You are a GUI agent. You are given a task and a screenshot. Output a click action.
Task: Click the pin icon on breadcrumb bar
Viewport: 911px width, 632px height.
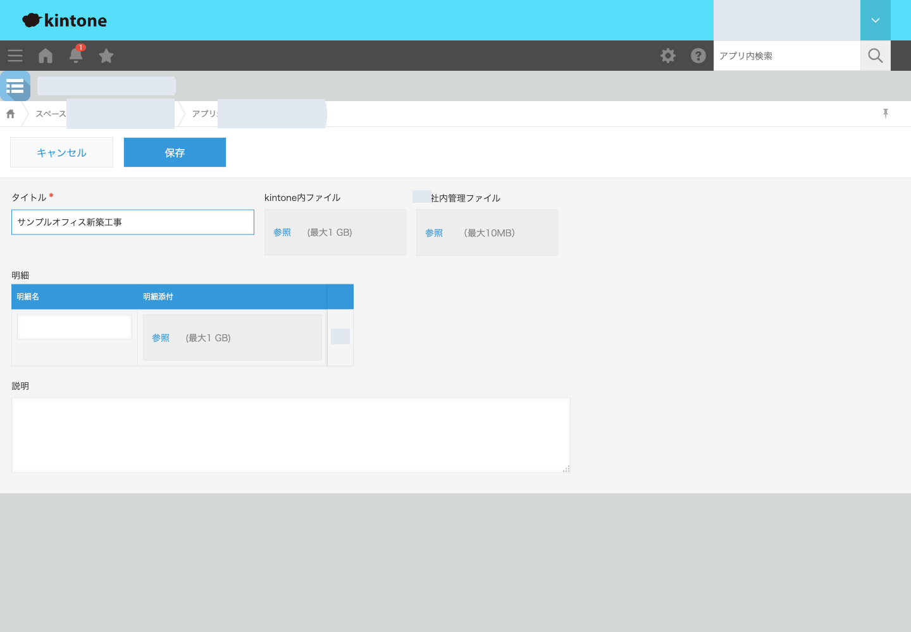pyautogui.click(x=886, y=113)
